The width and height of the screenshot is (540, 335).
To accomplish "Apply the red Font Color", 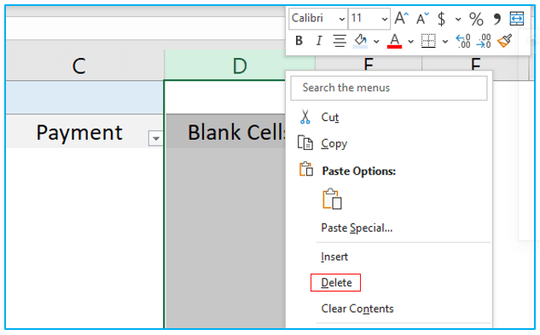I will tap(395, 41).
